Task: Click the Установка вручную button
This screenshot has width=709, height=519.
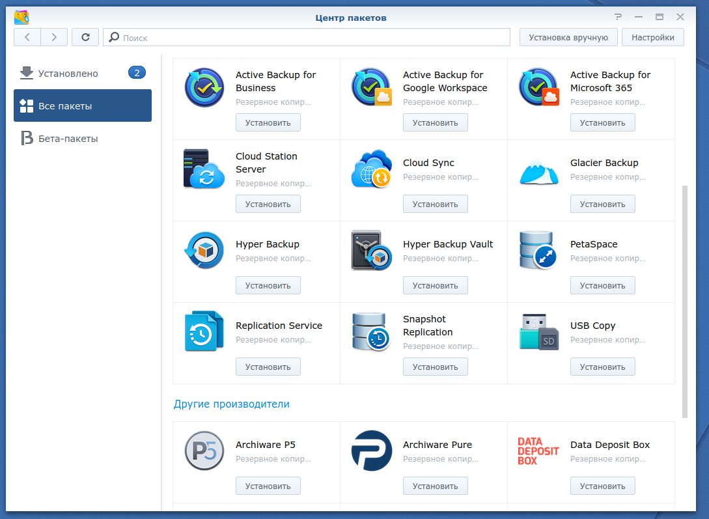Action: pos(568,38)
